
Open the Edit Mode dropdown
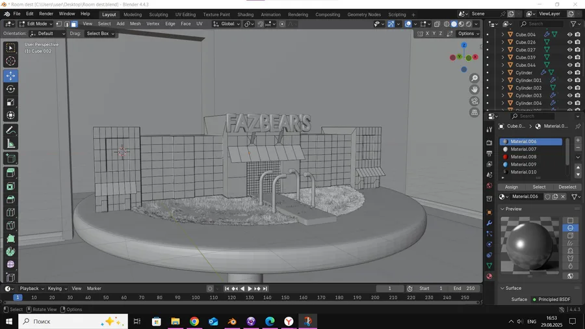36,24
